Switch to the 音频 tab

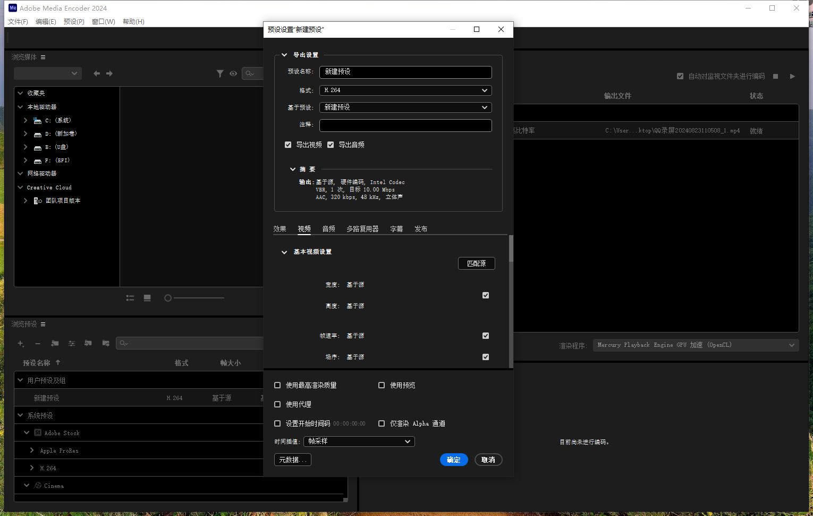tap(328, 229)
